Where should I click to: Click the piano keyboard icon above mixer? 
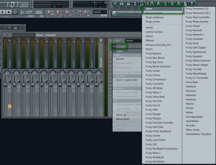click(x=16, y=28)
